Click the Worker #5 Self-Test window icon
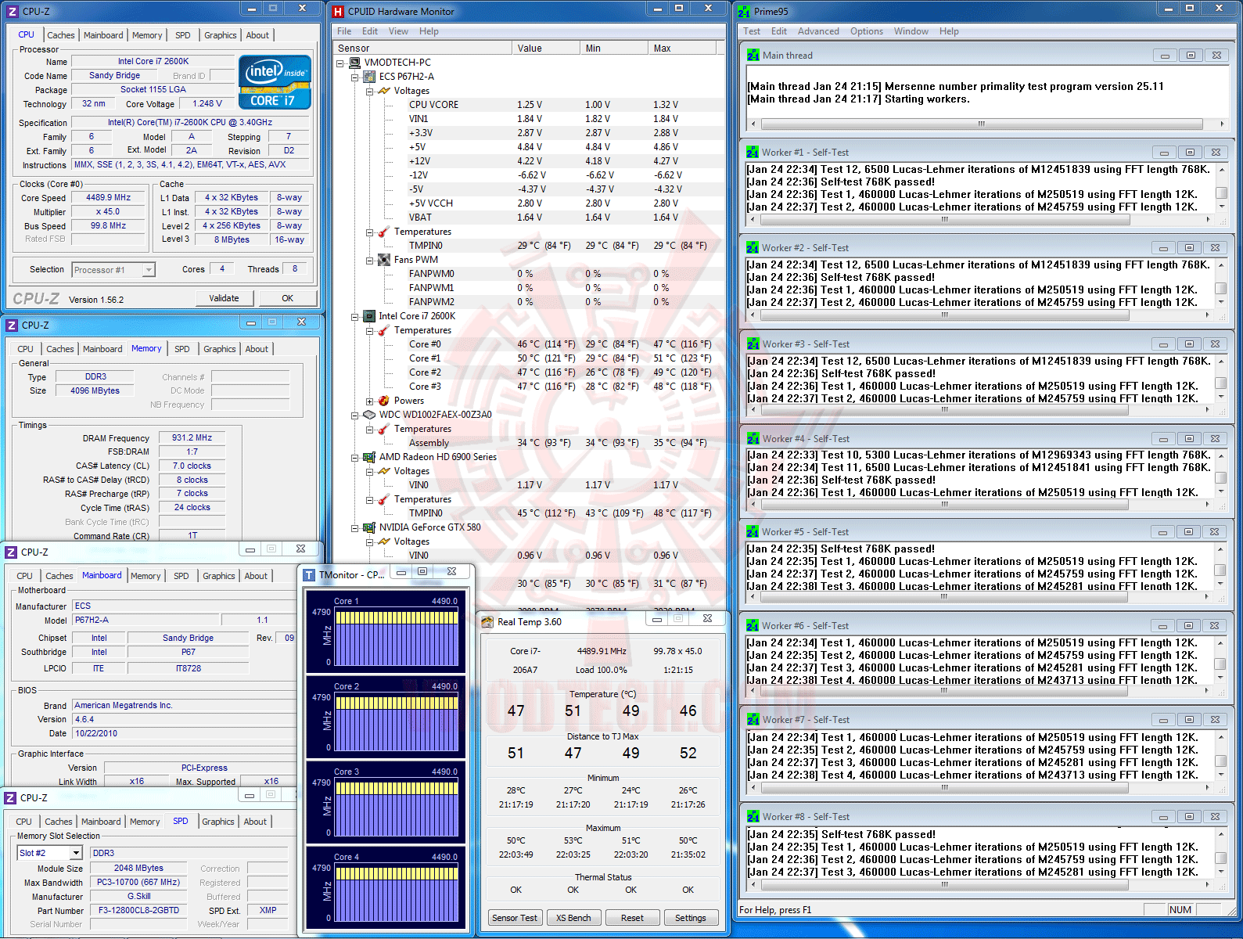The width and height of the screenshot is (1243, 939). (753, 532)
